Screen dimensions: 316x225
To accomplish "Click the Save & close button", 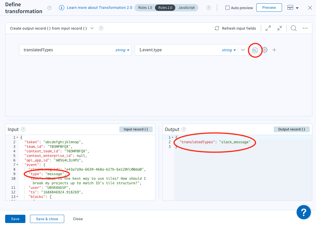I will (x=47, y=219).
